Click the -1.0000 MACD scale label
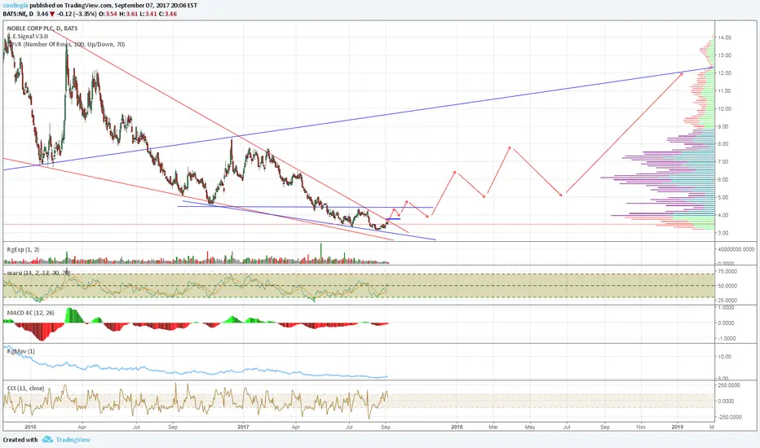The width and height of the screenshot is (760, 448). click(x=727, y=339)
